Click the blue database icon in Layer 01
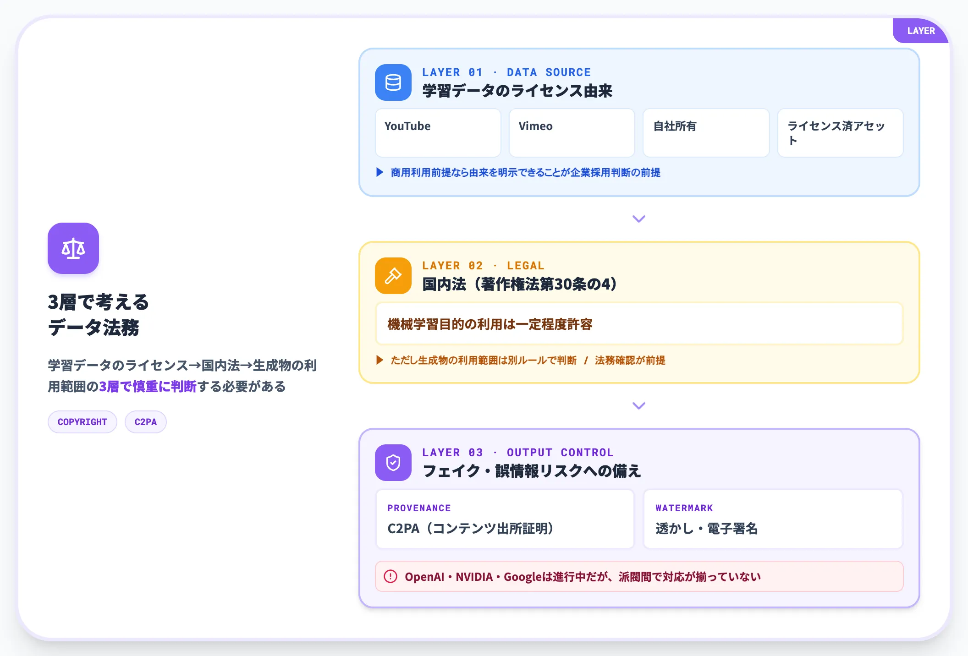Image resolution: width=968 pixels, height=656 pixels. point(393,82)
